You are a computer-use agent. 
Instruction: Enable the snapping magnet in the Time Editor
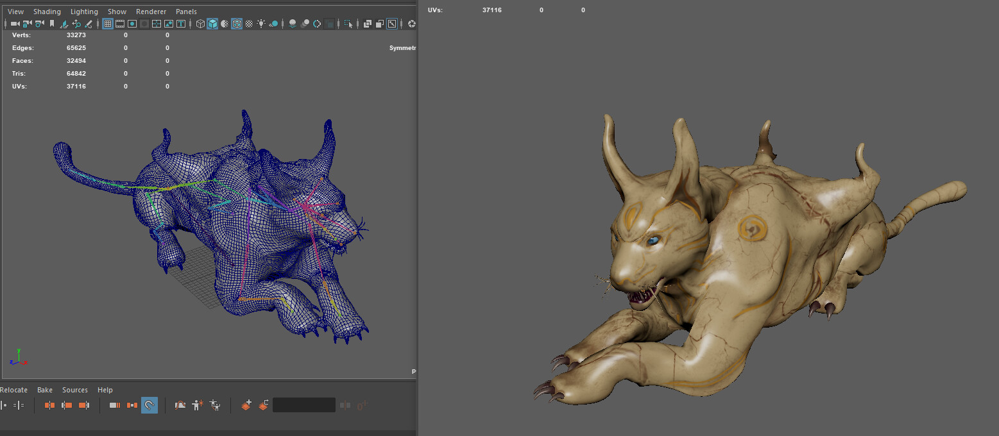[x=149, y=405]
